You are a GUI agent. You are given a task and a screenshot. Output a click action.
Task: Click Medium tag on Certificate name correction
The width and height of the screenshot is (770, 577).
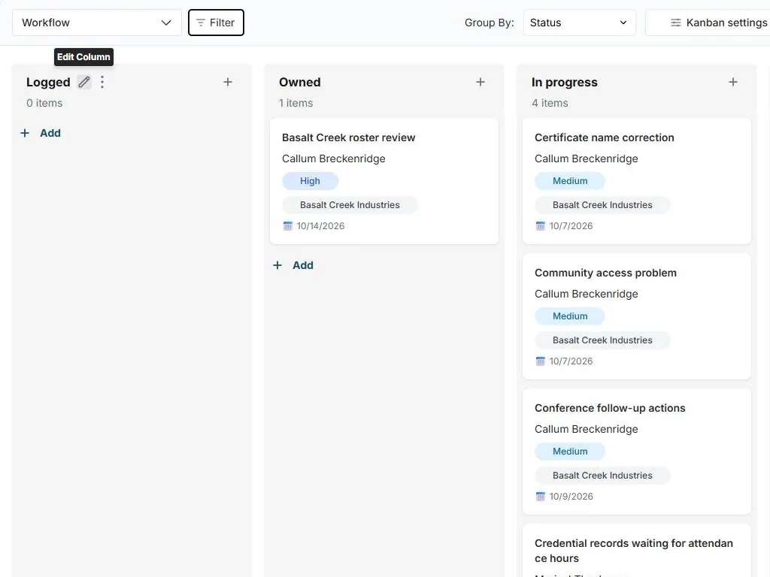pos(570,181)
